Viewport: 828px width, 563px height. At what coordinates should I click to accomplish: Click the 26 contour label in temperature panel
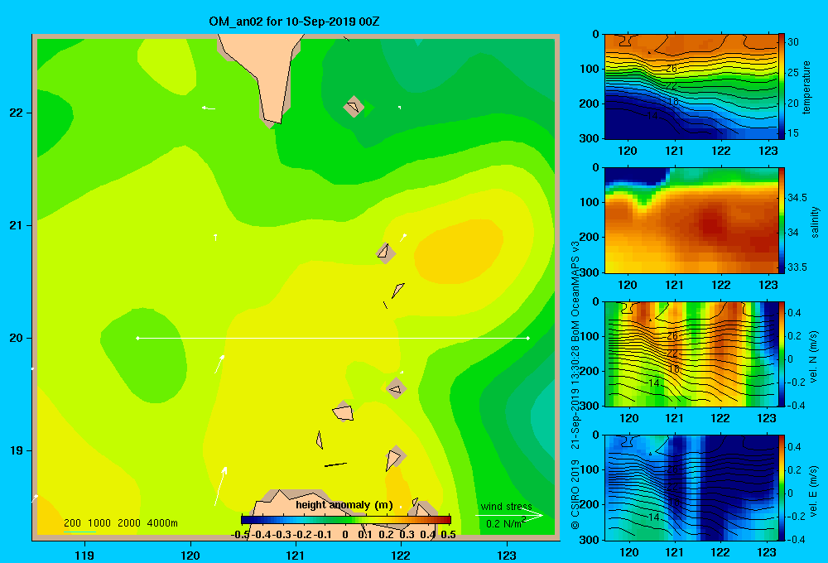(672, 69)
